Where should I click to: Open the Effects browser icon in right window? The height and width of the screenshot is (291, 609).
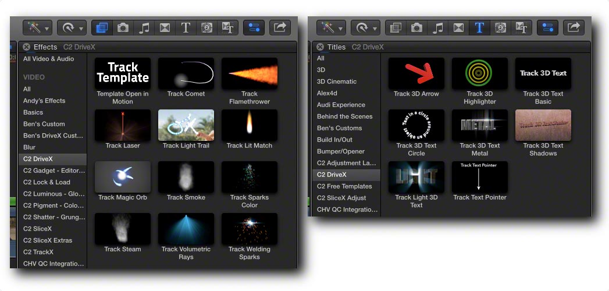396,27
